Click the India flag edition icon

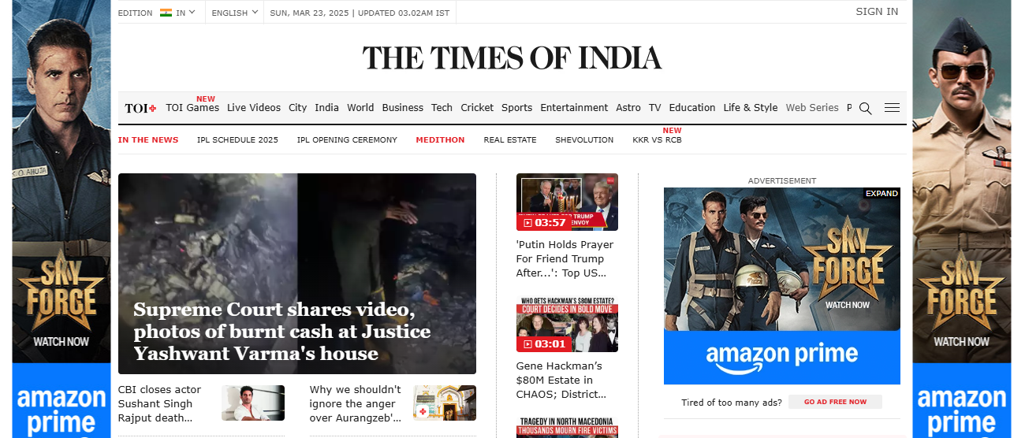[166, 13]
